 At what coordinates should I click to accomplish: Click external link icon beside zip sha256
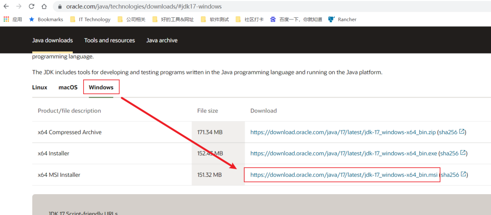(462, 132)
